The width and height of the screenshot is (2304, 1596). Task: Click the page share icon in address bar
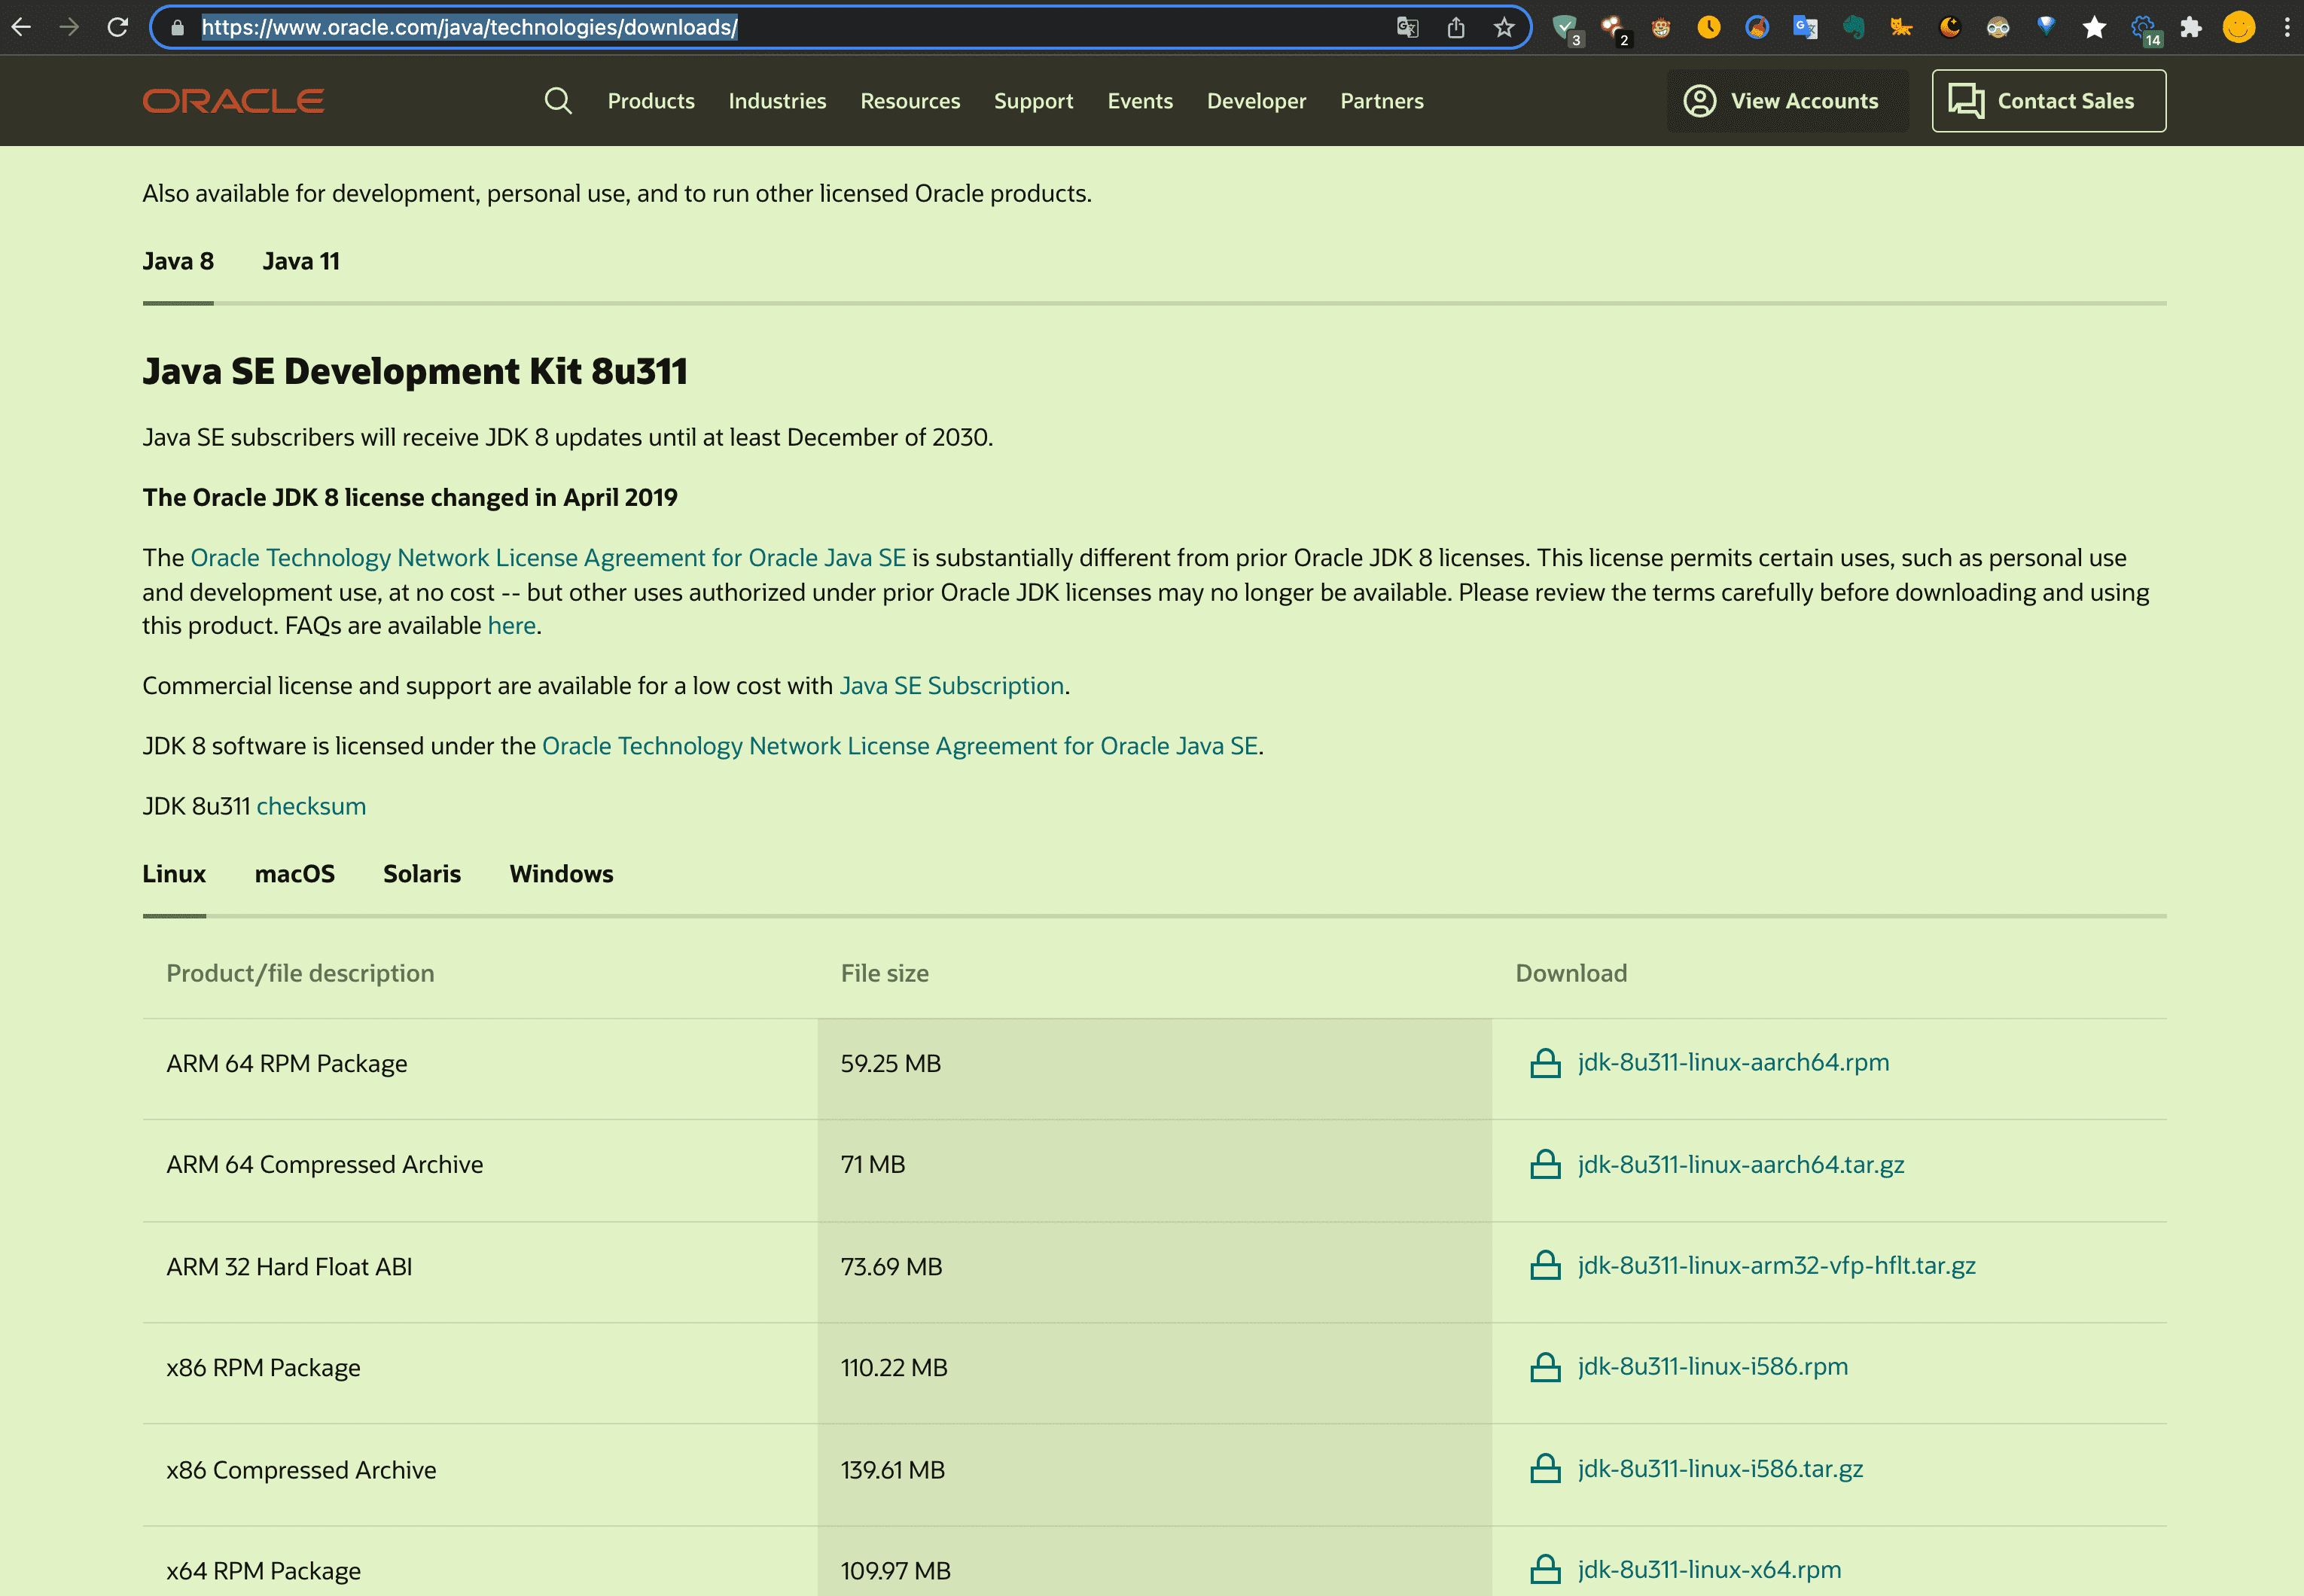tap(1456, 27)
